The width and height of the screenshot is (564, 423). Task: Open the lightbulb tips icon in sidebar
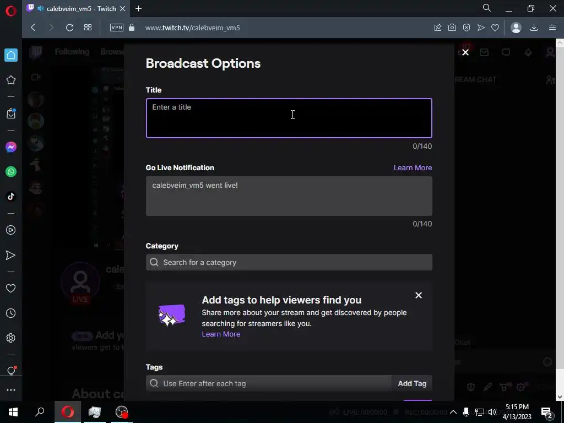11,371
